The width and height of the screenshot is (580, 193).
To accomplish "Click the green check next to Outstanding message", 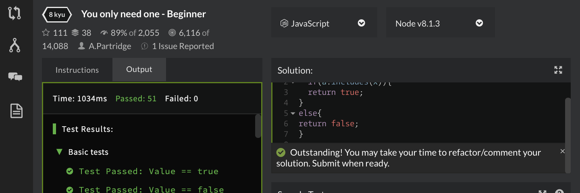I will (281, 152).
